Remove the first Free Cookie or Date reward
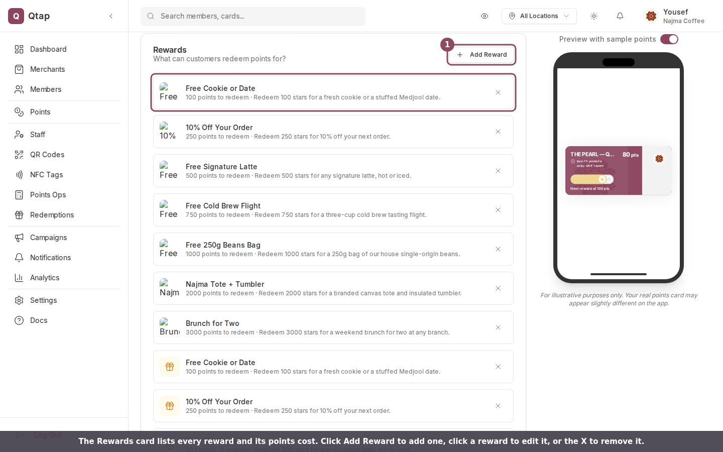723x452 pixels. coord(498,92)
